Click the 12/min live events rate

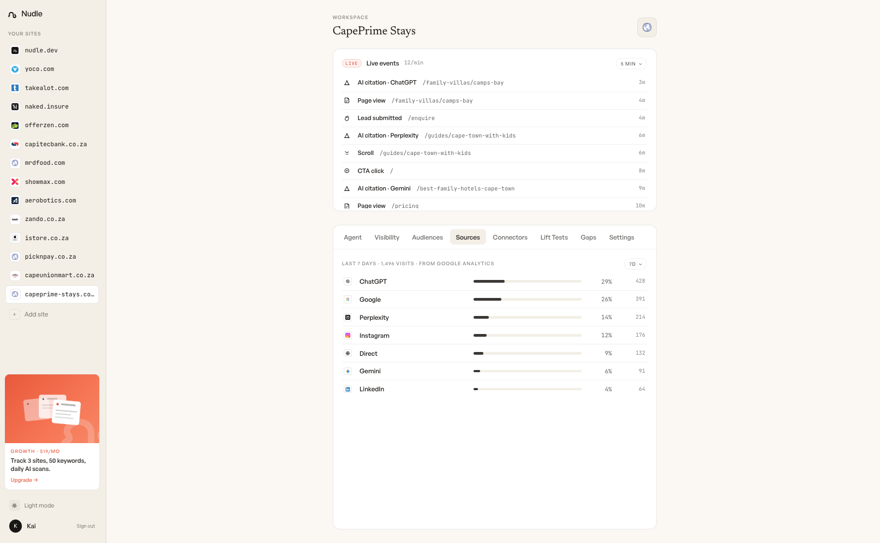tap(414, 63)
